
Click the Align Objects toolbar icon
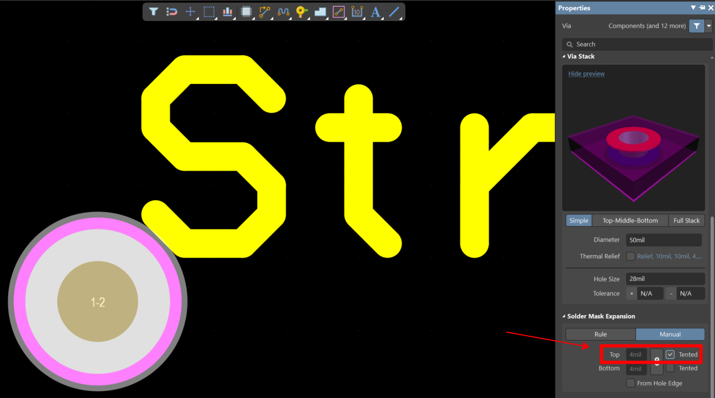[x=227, y=12]
